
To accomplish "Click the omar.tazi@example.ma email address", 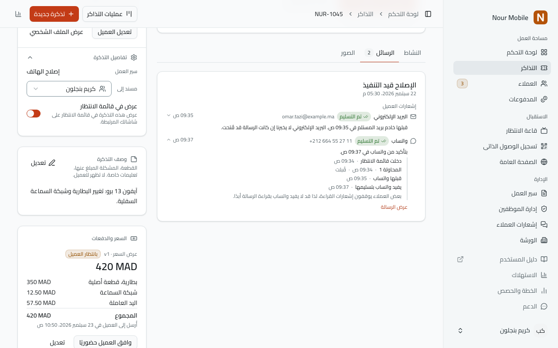I will tap(308, 117).
